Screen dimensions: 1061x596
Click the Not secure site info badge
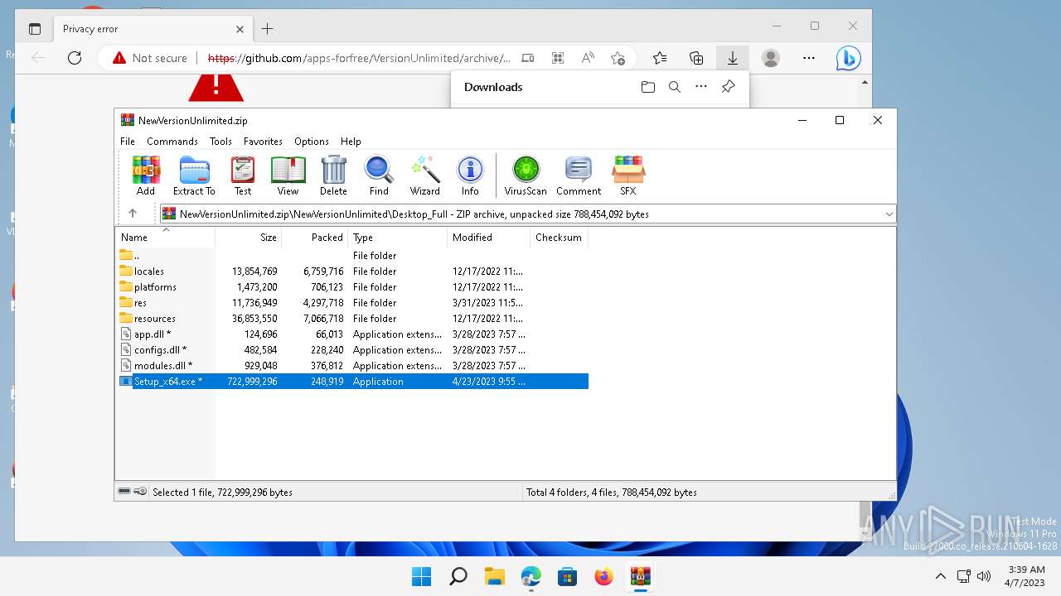[x=150, y=58]
